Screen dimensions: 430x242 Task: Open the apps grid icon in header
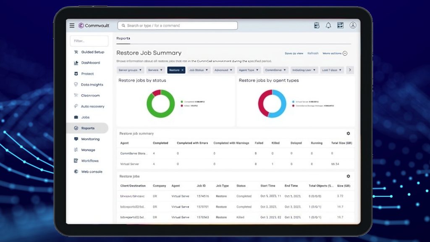[x=341, y=26]
